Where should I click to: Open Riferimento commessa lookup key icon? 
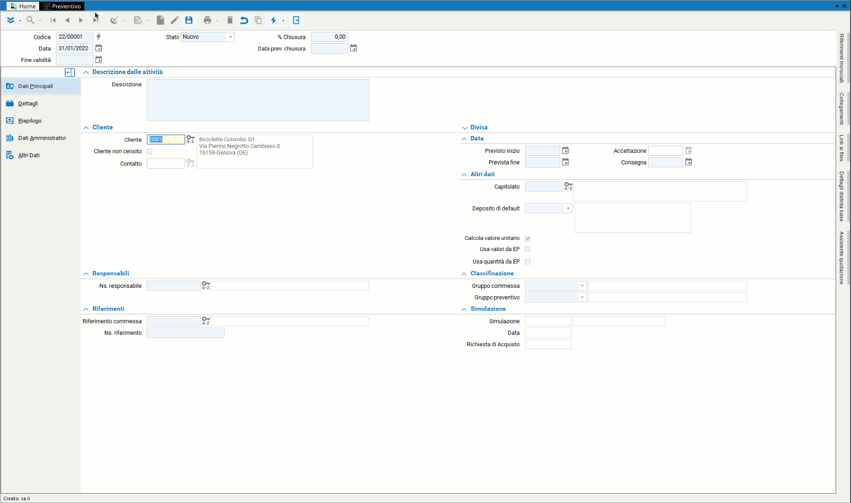(206, 321)
